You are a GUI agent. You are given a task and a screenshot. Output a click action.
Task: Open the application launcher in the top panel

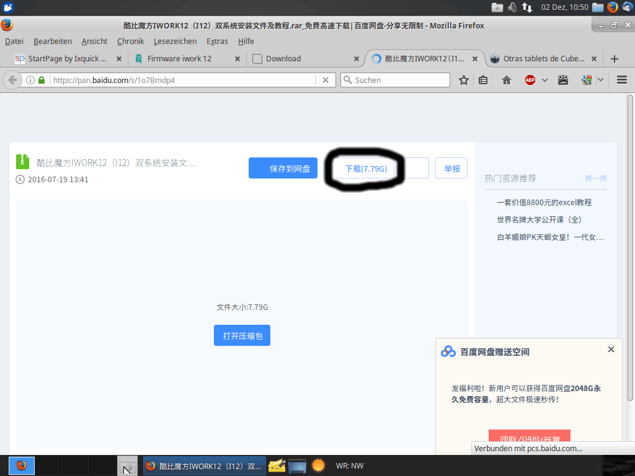pyautogui.click(x=8, y=7)
